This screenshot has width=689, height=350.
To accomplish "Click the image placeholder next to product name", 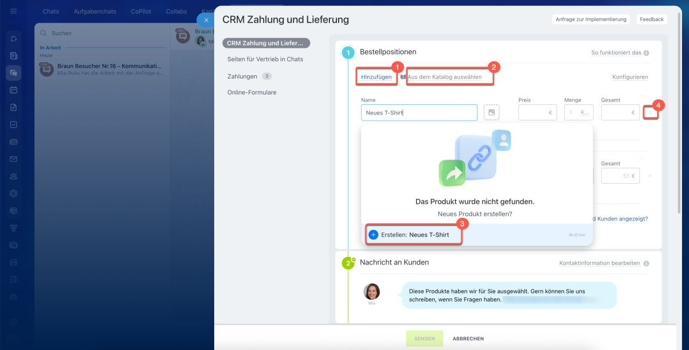I will pos(491,112).
